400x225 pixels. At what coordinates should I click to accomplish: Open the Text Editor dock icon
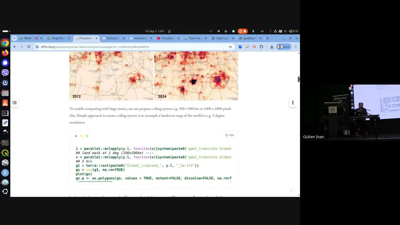5,123
